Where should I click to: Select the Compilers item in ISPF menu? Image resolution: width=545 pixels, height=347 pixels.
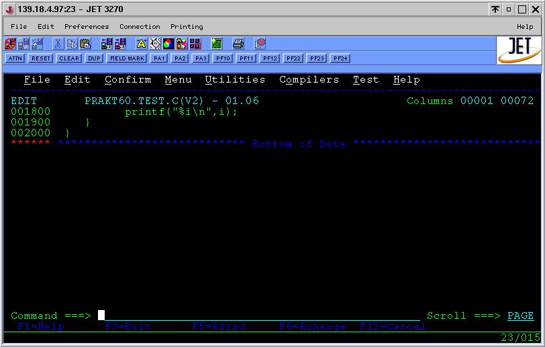pyautogui.click(x=309, y=80)
